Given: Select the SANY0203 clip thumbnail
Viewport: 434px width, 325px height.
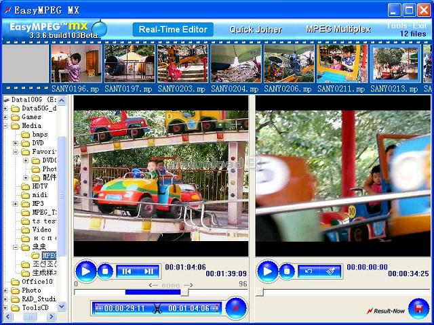Looking at the screenshot, I should 182,64.
